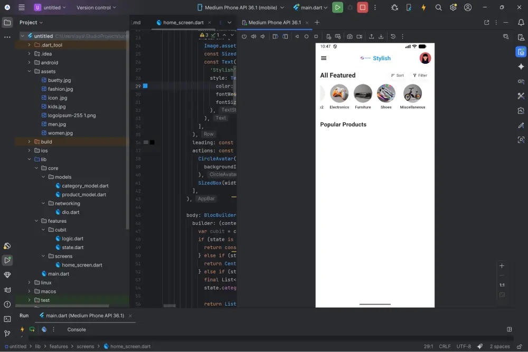
Task: Open the main hamburger menu
Action: tap(21, 8)
